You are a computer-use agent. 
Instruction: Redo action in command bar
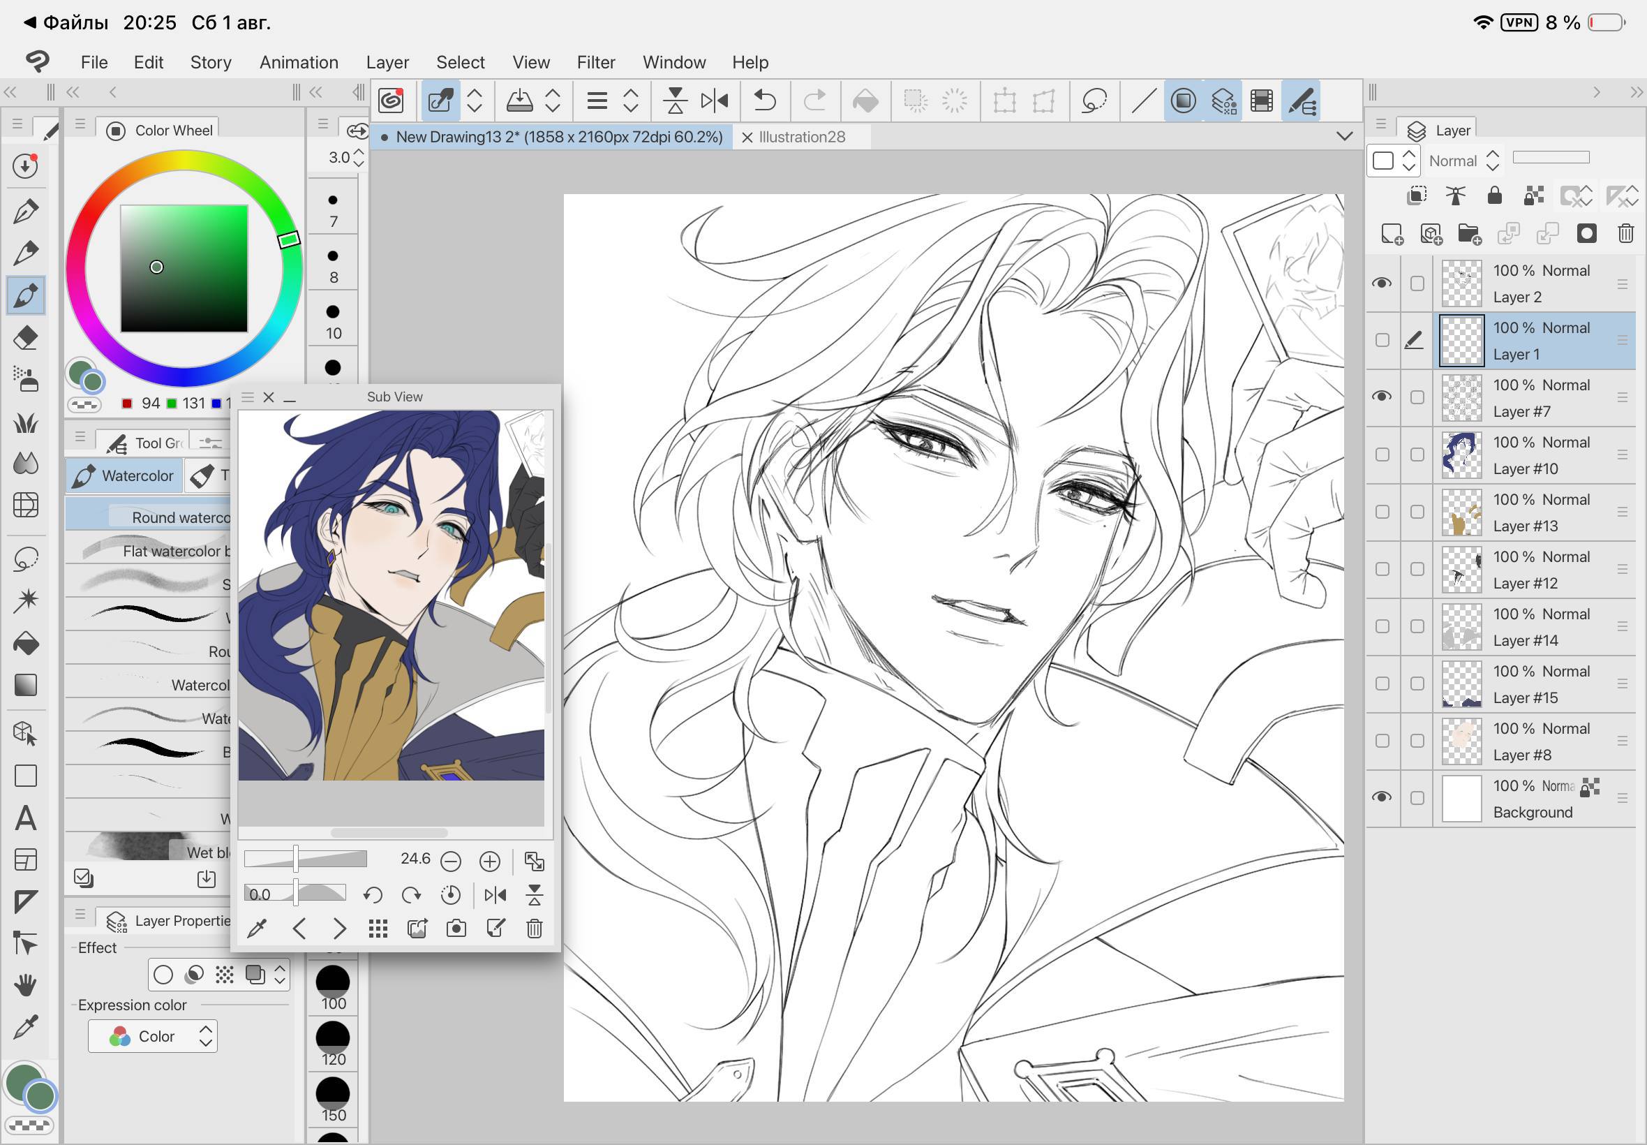coord(814,101)
